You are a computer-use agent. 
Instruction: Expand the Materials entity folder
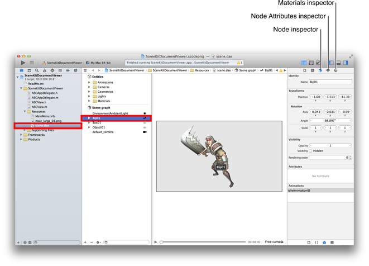click(89, 101)
